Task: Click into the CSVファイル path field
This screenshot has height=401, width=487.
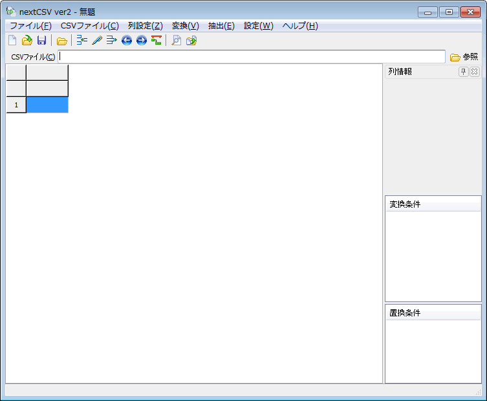Action: coord(252,57)
